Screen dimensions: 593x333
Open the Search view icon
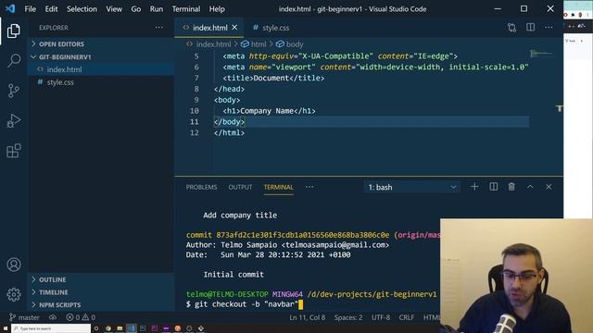click(14, 60)
